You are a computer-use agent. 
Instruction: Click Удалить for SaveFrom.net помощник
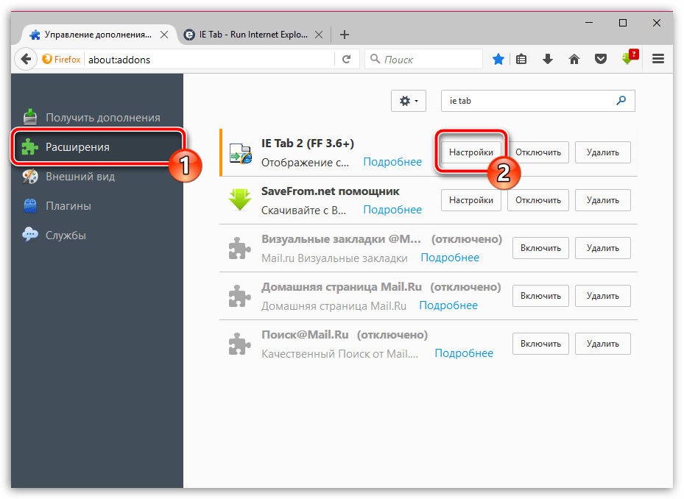click(603, 200)
